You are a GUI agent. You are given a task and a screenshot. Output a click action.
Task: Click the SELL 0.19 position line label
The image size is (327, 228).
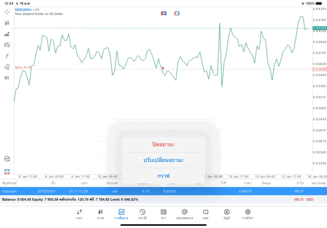point(22,67)
